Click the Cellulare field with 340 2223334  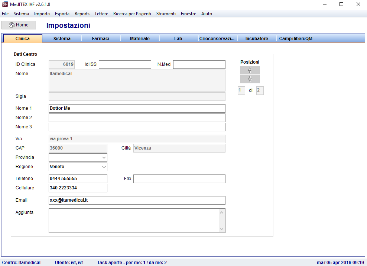[78, 188]
